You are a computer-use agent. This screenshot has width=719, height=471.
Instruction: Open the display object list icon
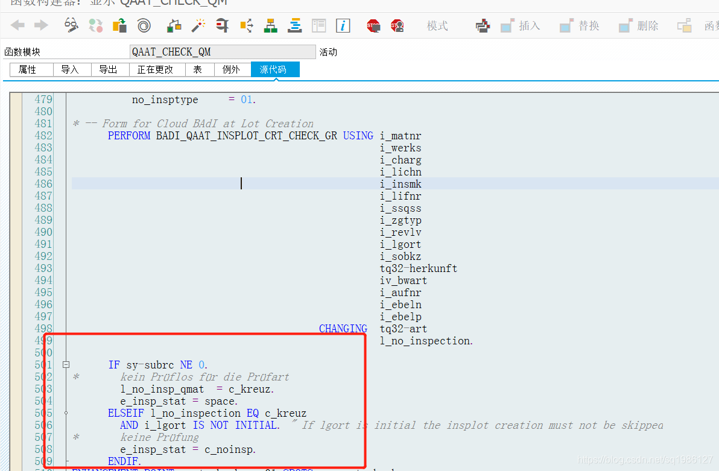point(247,25)
